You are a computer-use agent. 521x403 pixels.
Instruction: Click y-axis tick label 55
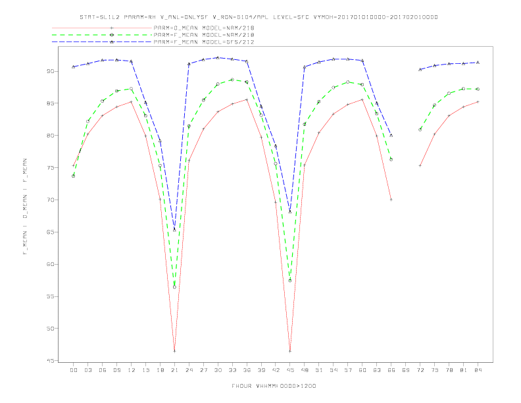pyautogui.click(x=50, y=296)
